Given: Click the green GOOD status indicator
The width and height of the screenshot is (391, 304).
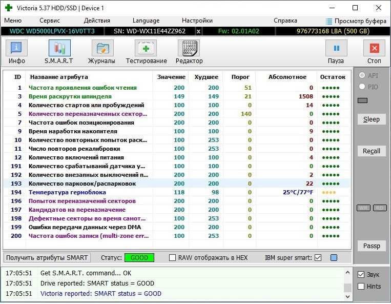Looking at the screenshot, I should (x=139, y=258).
